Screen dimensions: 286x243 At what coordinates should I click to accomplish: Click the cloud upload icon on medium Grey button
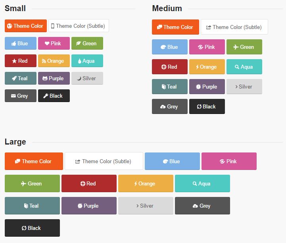(163, 107)
